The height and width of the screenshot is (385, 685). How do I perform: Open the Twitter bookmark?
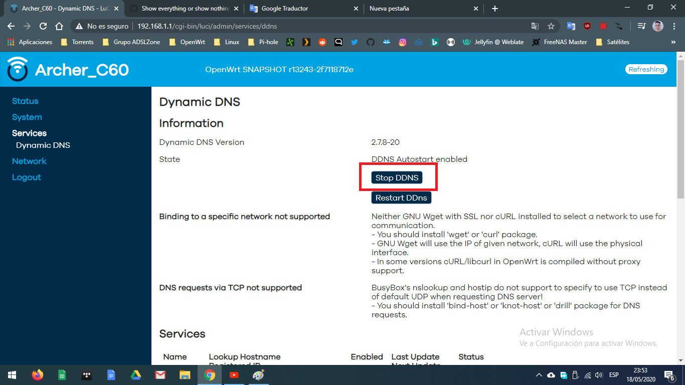(x=355, y=42)
